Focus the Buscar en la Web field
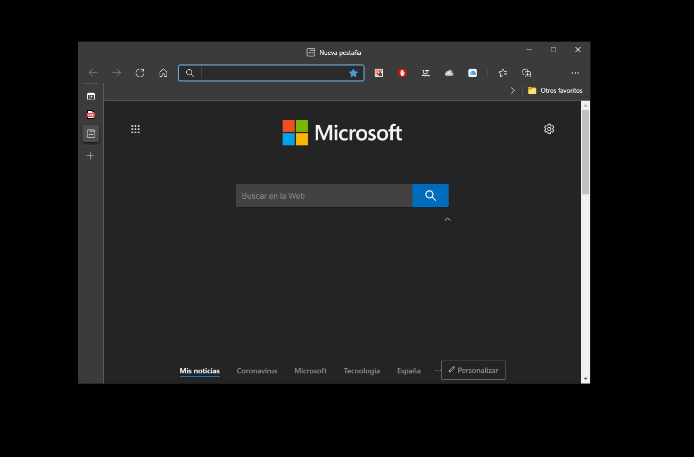Viewport: 694px width, 457px height. [324, 195]
